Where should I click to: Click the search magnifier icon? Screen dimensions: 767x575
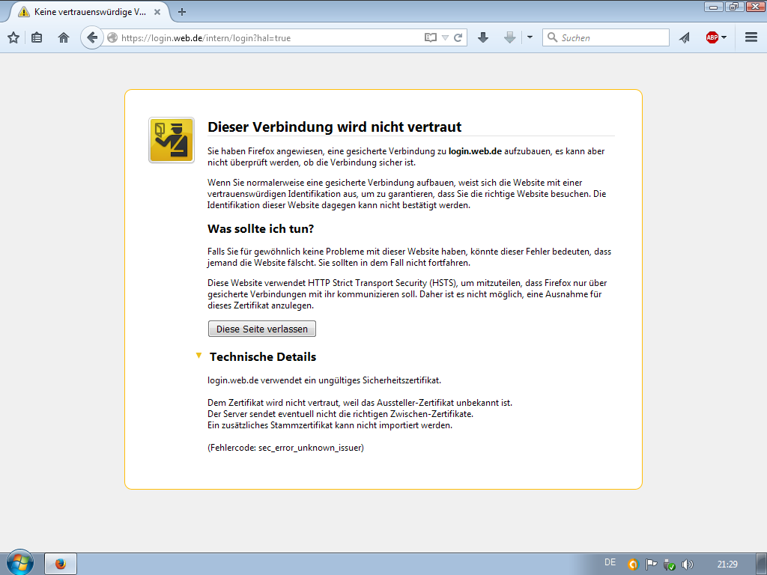pos(552,37)
